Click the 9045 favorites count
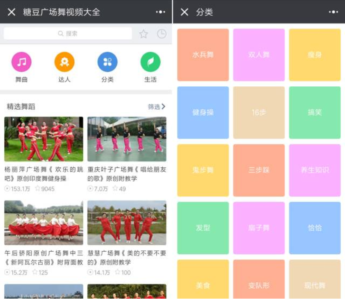Viewport: 345px width, 299px height. point(45,189)
